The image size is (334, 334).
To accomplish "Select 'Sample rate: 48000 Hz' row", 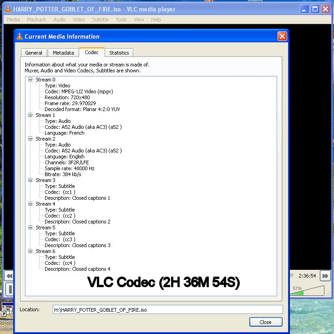I will (x=70, y=168).
